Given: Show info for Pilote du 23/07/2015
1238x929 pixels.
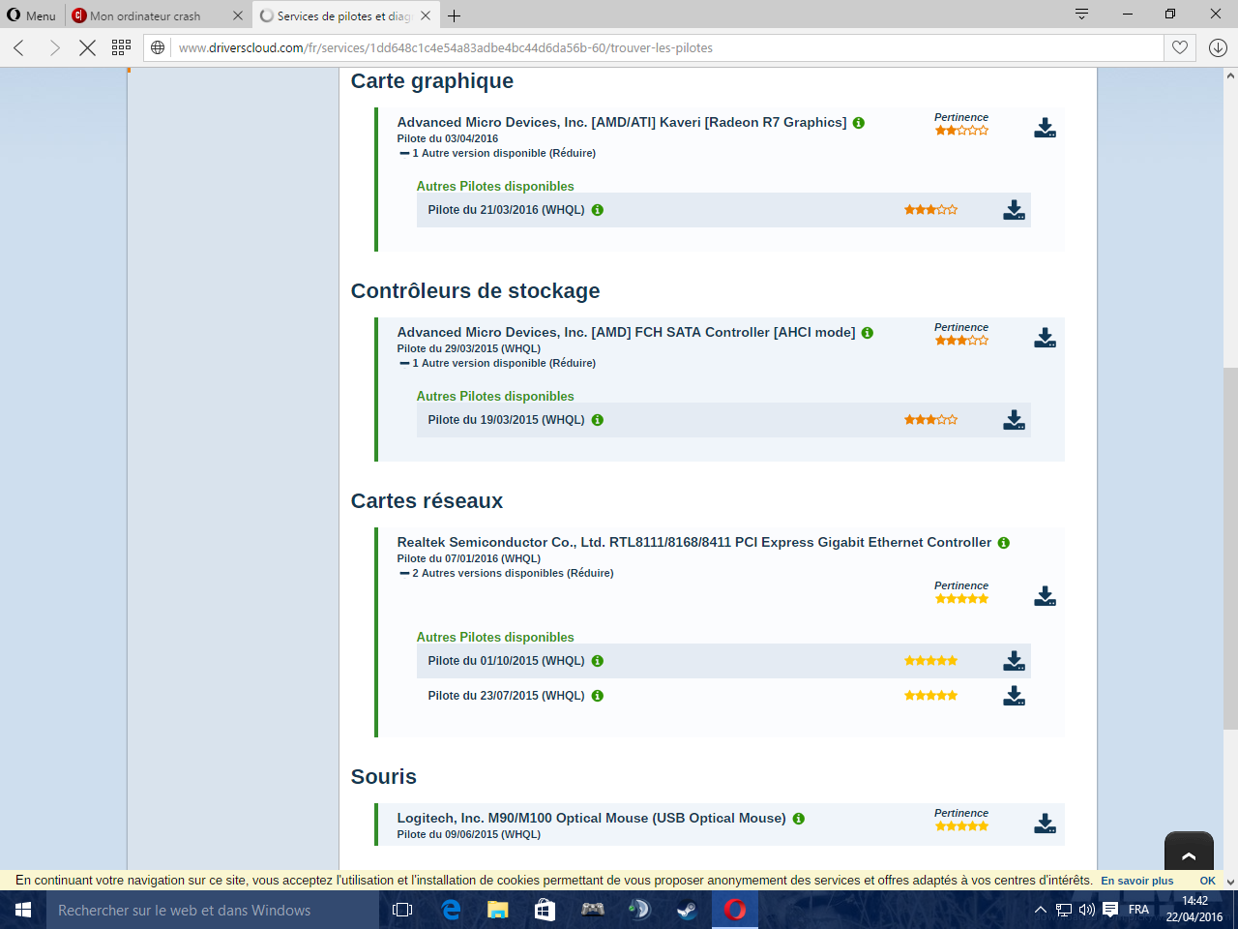Looking at the screenshot, I should click(598, 696).
